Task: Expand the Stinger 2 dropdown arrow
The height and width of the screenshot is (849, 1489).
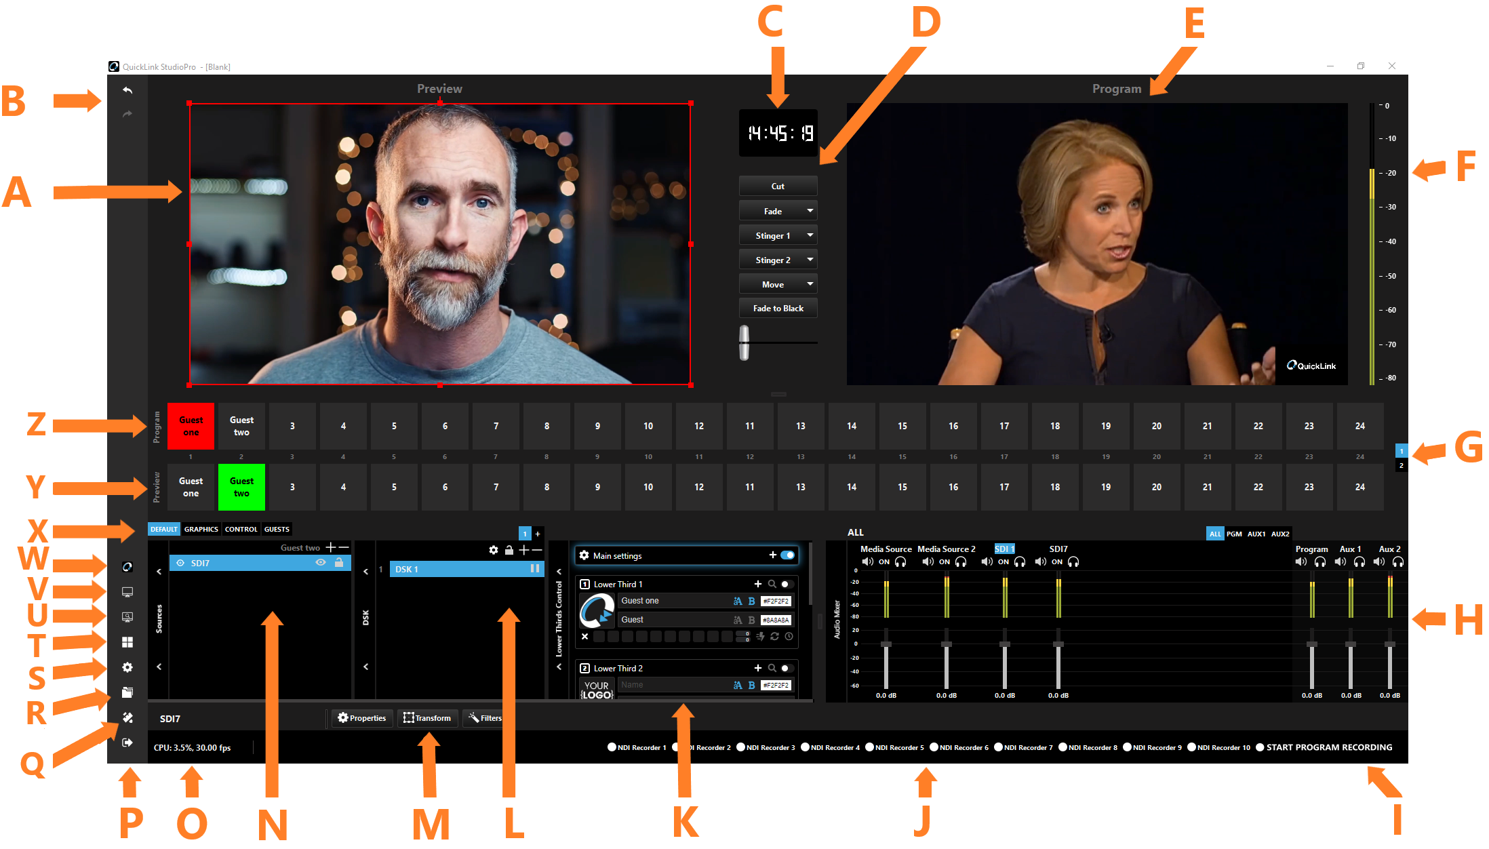Action: click(x=810, y=260)
